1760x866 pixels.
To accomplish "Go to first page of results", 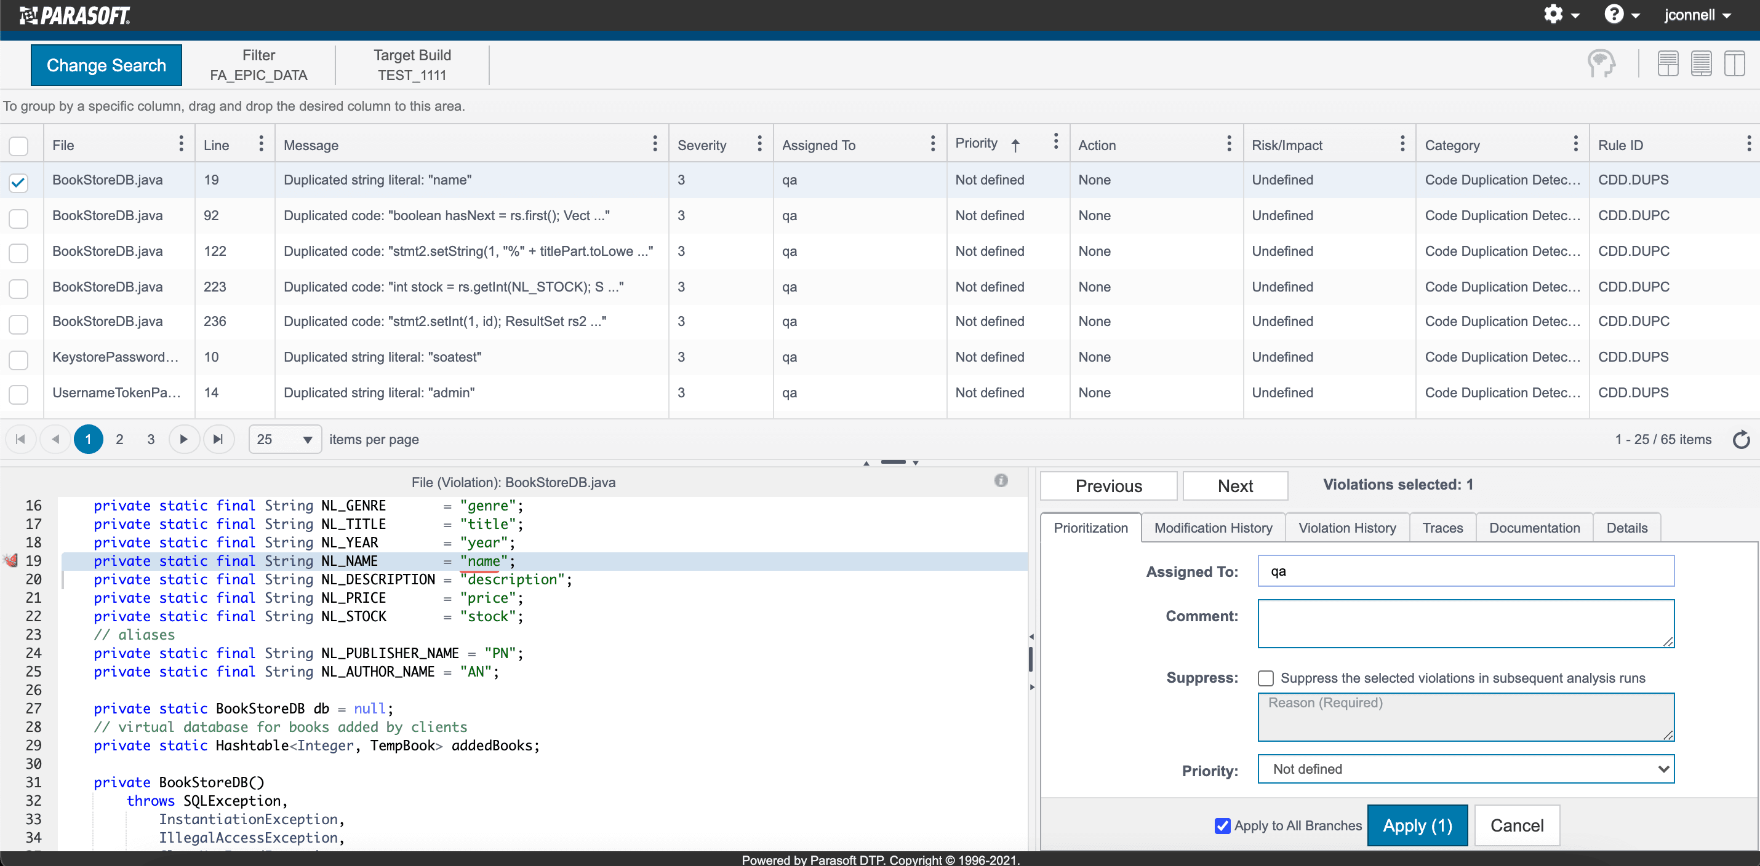I will click(20, 439).
